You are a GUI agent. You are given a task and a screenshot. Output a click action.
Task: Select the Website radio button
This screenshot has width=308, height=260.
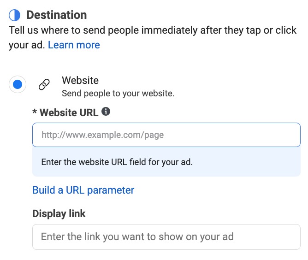[x=18, y=85]
